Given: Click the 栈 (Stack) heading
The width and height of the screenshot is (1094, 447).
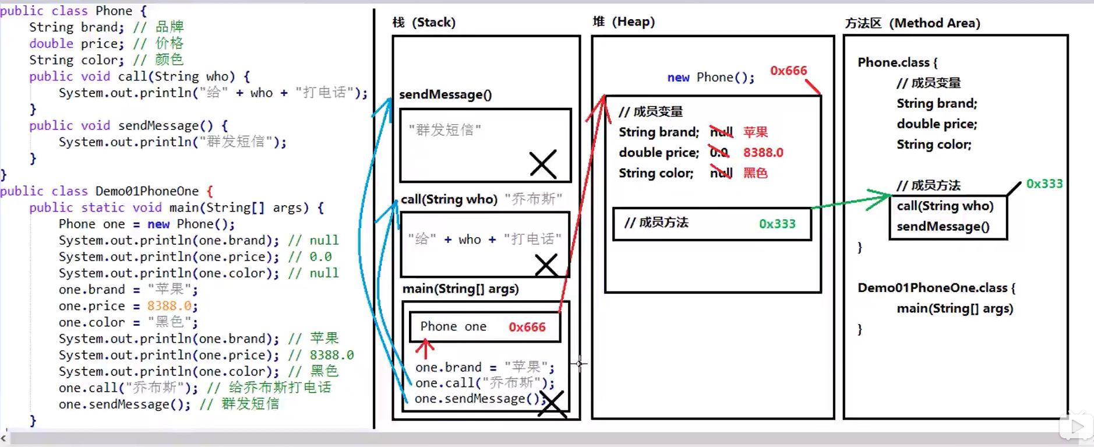Looking at the screenshot, I should [x=424, y=23].
